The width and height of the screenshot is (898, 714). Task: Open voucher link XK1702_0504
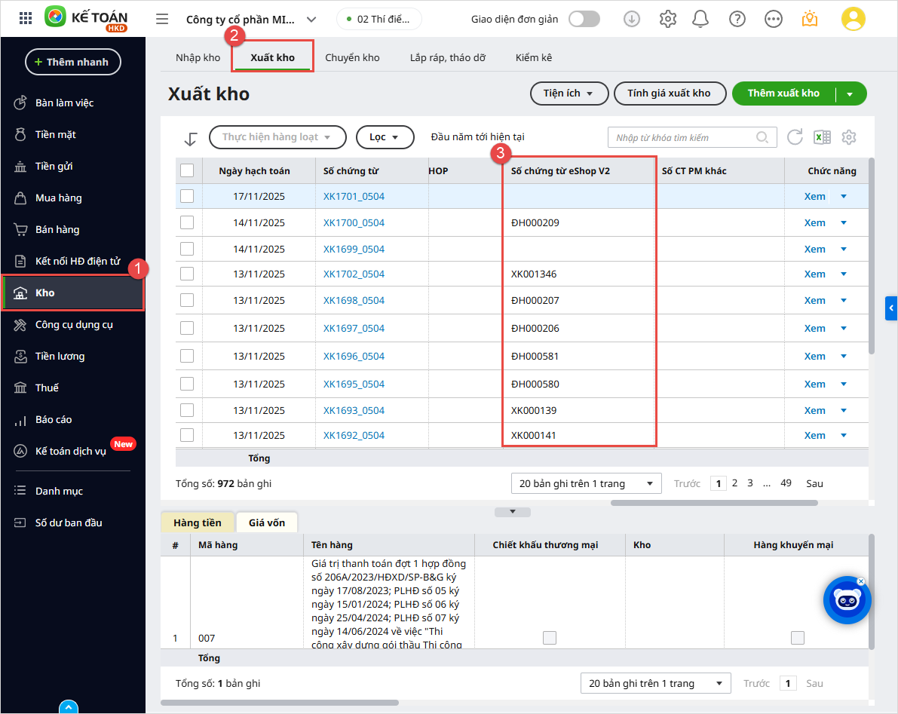[x=354, y=274]
